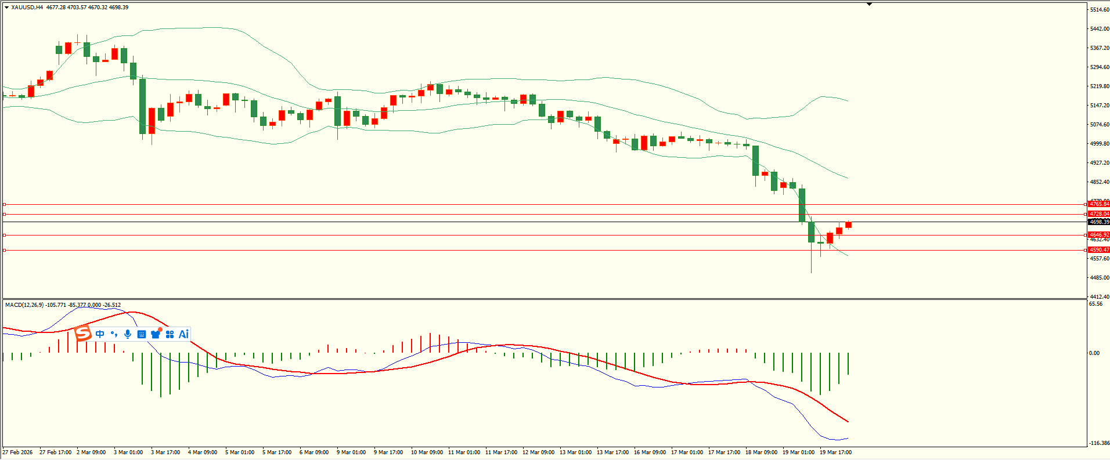Select the 4646.92 horizontal line price label
The width and height of the screenshot is (1110, 460).
tap(1099, 235)
